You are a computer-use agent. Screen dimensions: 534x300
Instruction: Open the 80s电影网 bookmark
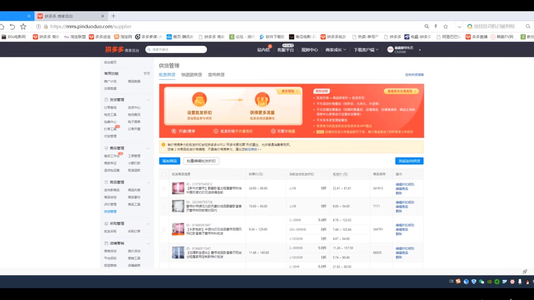pos(13,37)
